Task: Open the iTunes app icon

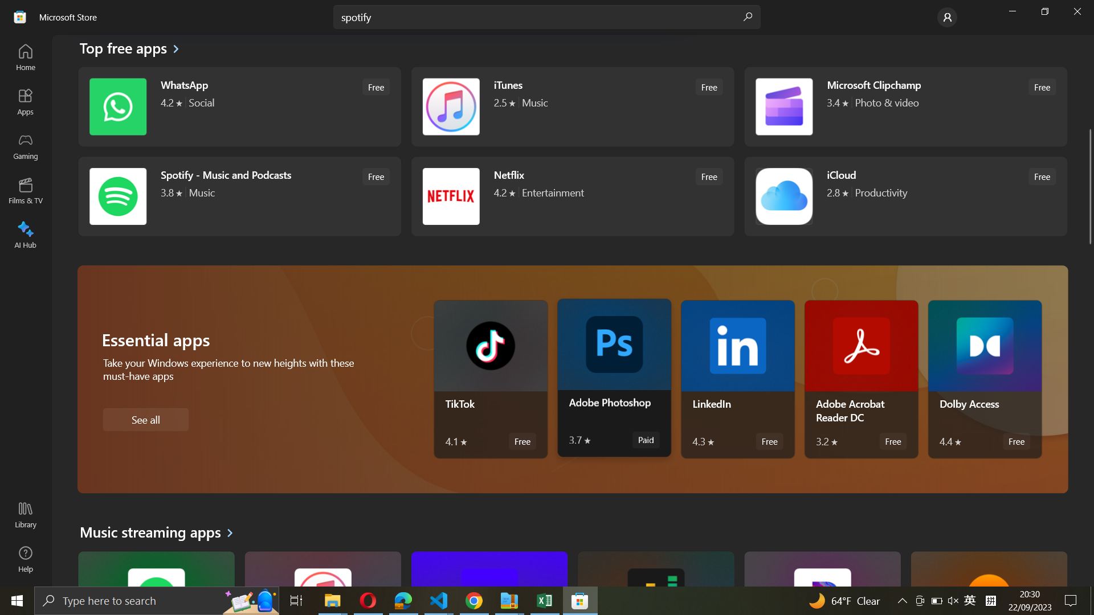Action: pyautogui.click(x=451, y=106)
